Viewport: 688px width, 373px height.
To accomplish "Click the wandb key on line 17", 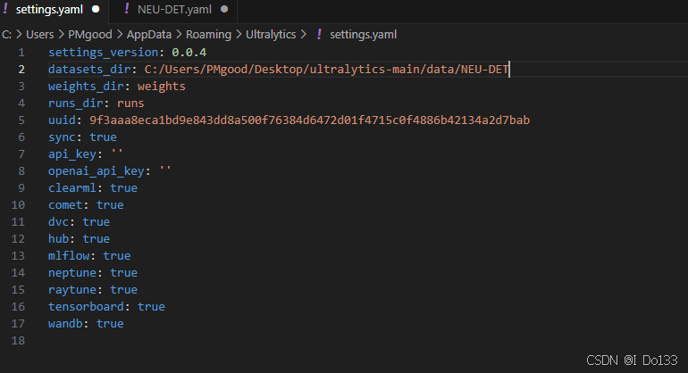I will pyautogui.click(x=65, y=323).
